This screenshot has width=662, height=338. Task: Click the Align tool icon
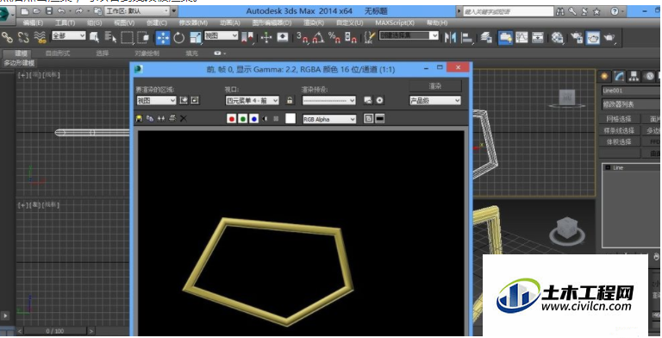pos(467,38)
